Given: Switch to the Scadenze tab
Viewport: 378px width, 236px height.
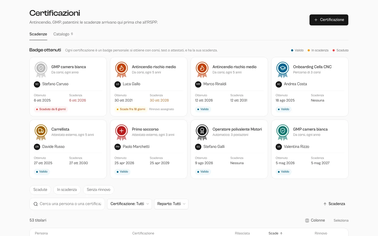Looking at the screenshot, I should [38, 34].
